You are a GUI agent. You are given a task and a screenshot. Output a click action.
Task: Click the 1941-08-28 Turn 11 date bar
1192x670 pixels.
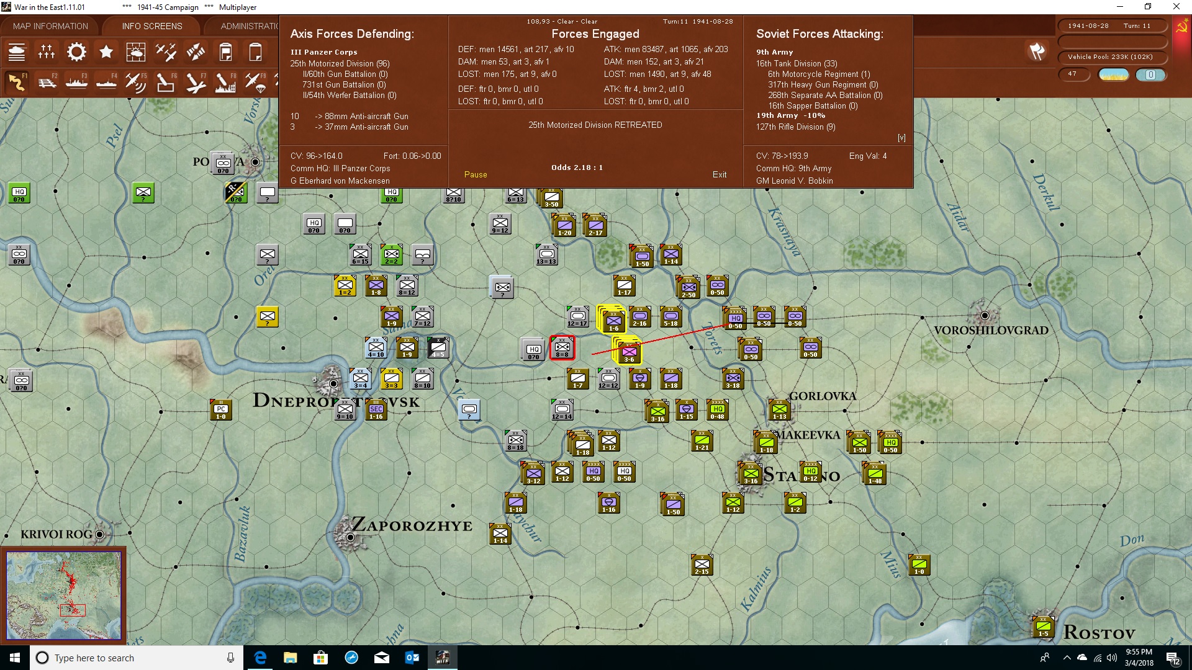(1111, 26)
